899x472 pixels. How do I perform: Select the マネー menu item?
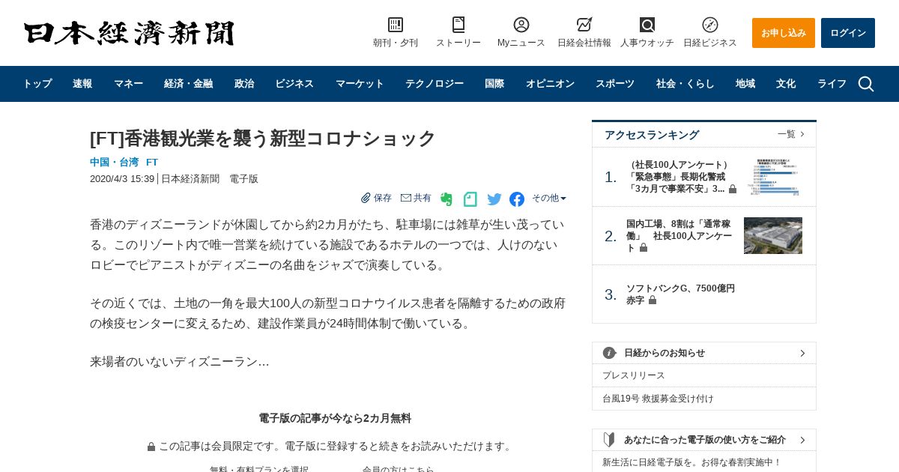click(128, 84)
